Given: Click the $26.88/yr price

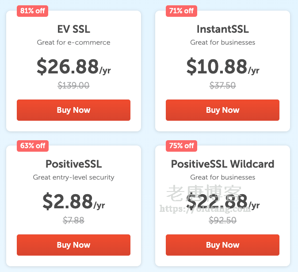Looking at the screenshot, I should pos(73,67).
